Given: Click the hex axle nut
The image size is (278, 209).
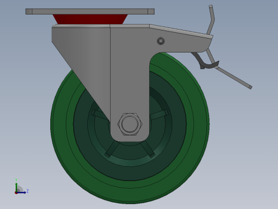Looking at the screenshot, I should pos(130,124).
